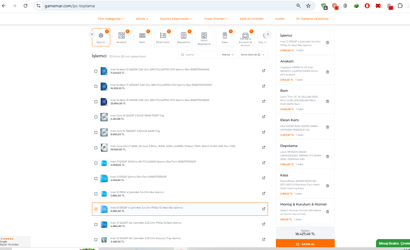Check the i3 12100F Box Fanlı checkbox
410x250 pixels.
(x=96, y=163)
